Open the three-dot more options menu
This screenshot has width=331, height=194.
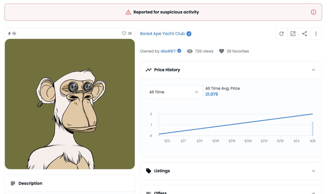[316, 34]
